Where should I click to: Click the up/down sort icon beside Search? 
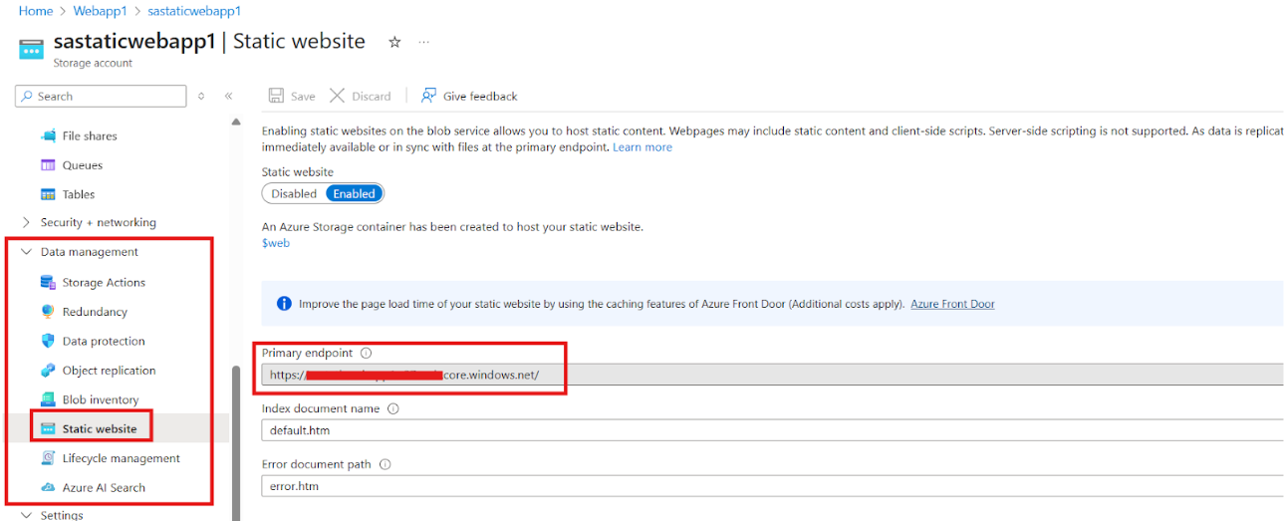tap(201, 96)
